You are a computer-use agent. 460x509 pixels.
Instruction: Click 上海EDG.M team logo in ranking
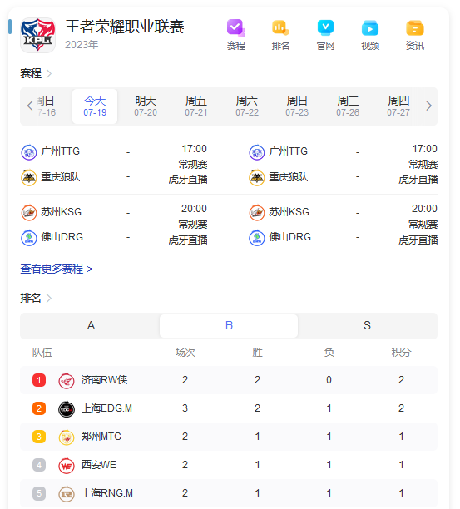pyautogui.click(x=67, y=408)
